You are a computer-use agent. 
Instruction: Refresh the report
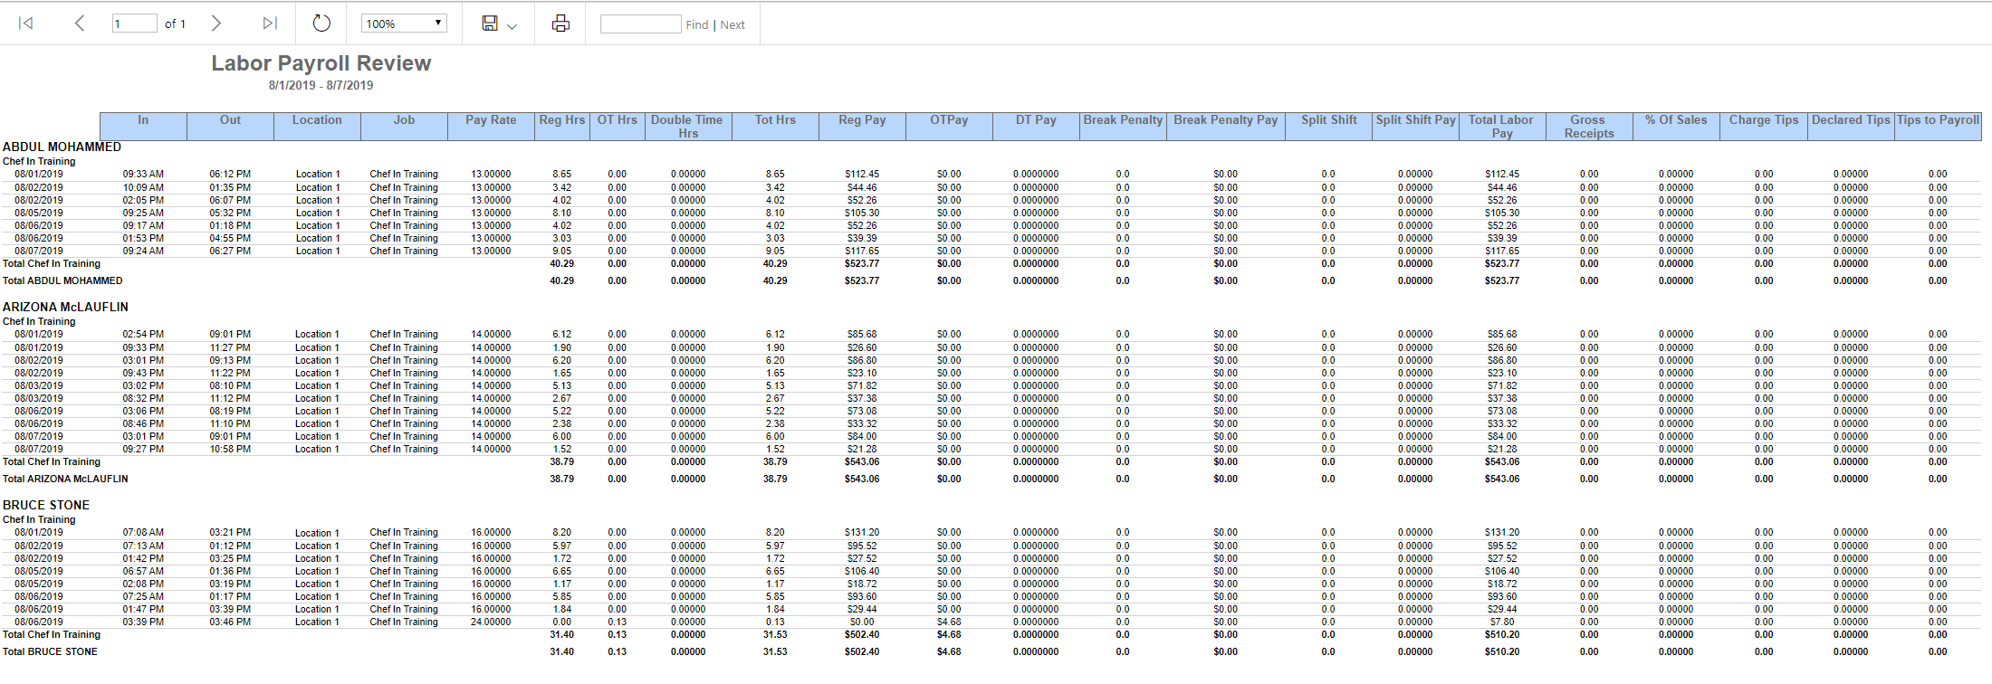pos(321,24)
